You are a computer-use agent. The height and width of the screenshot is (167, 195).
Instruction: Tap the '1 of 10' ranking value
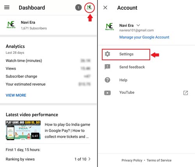click(x=80, y=159)
